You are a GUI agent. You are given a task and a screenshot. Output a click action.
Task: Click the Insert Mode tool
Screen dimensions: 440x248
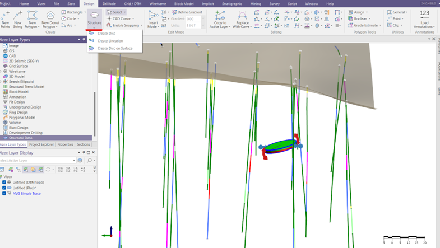click(153, 18)
